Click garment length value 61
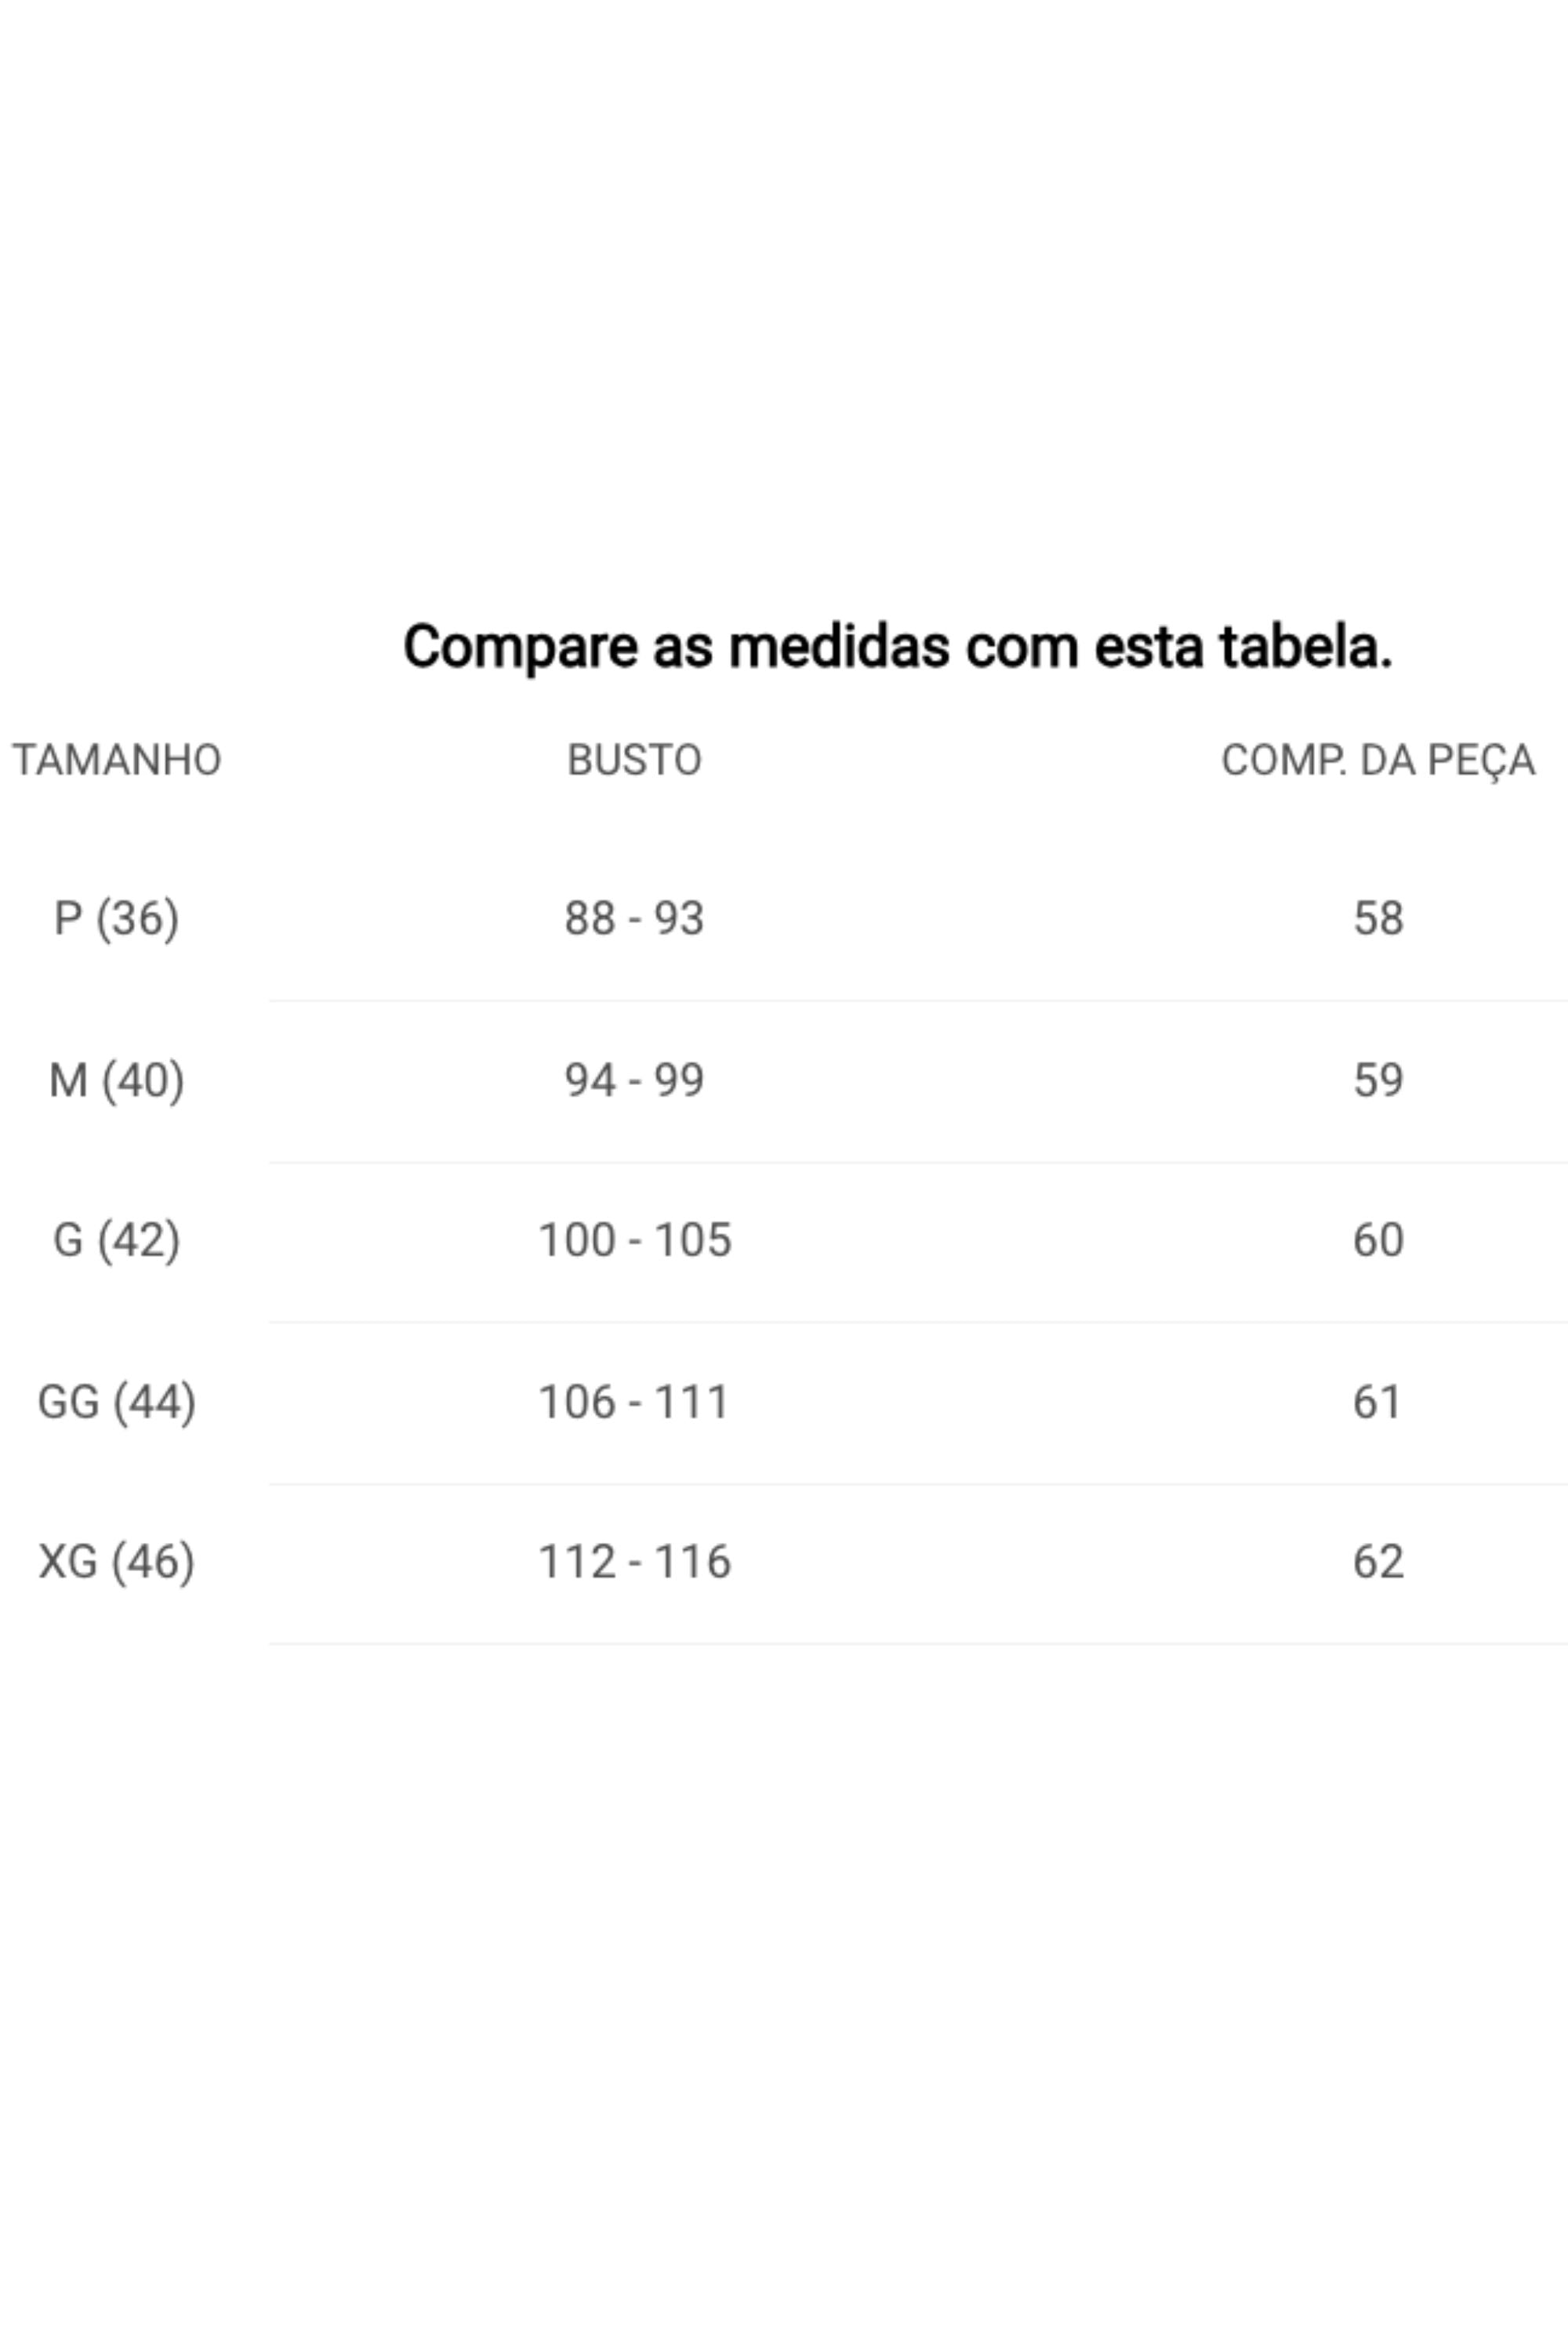Image resolution: width=1568 pixels, height=2352 pixels. pyautogui.click(x=1377, y=1402)
